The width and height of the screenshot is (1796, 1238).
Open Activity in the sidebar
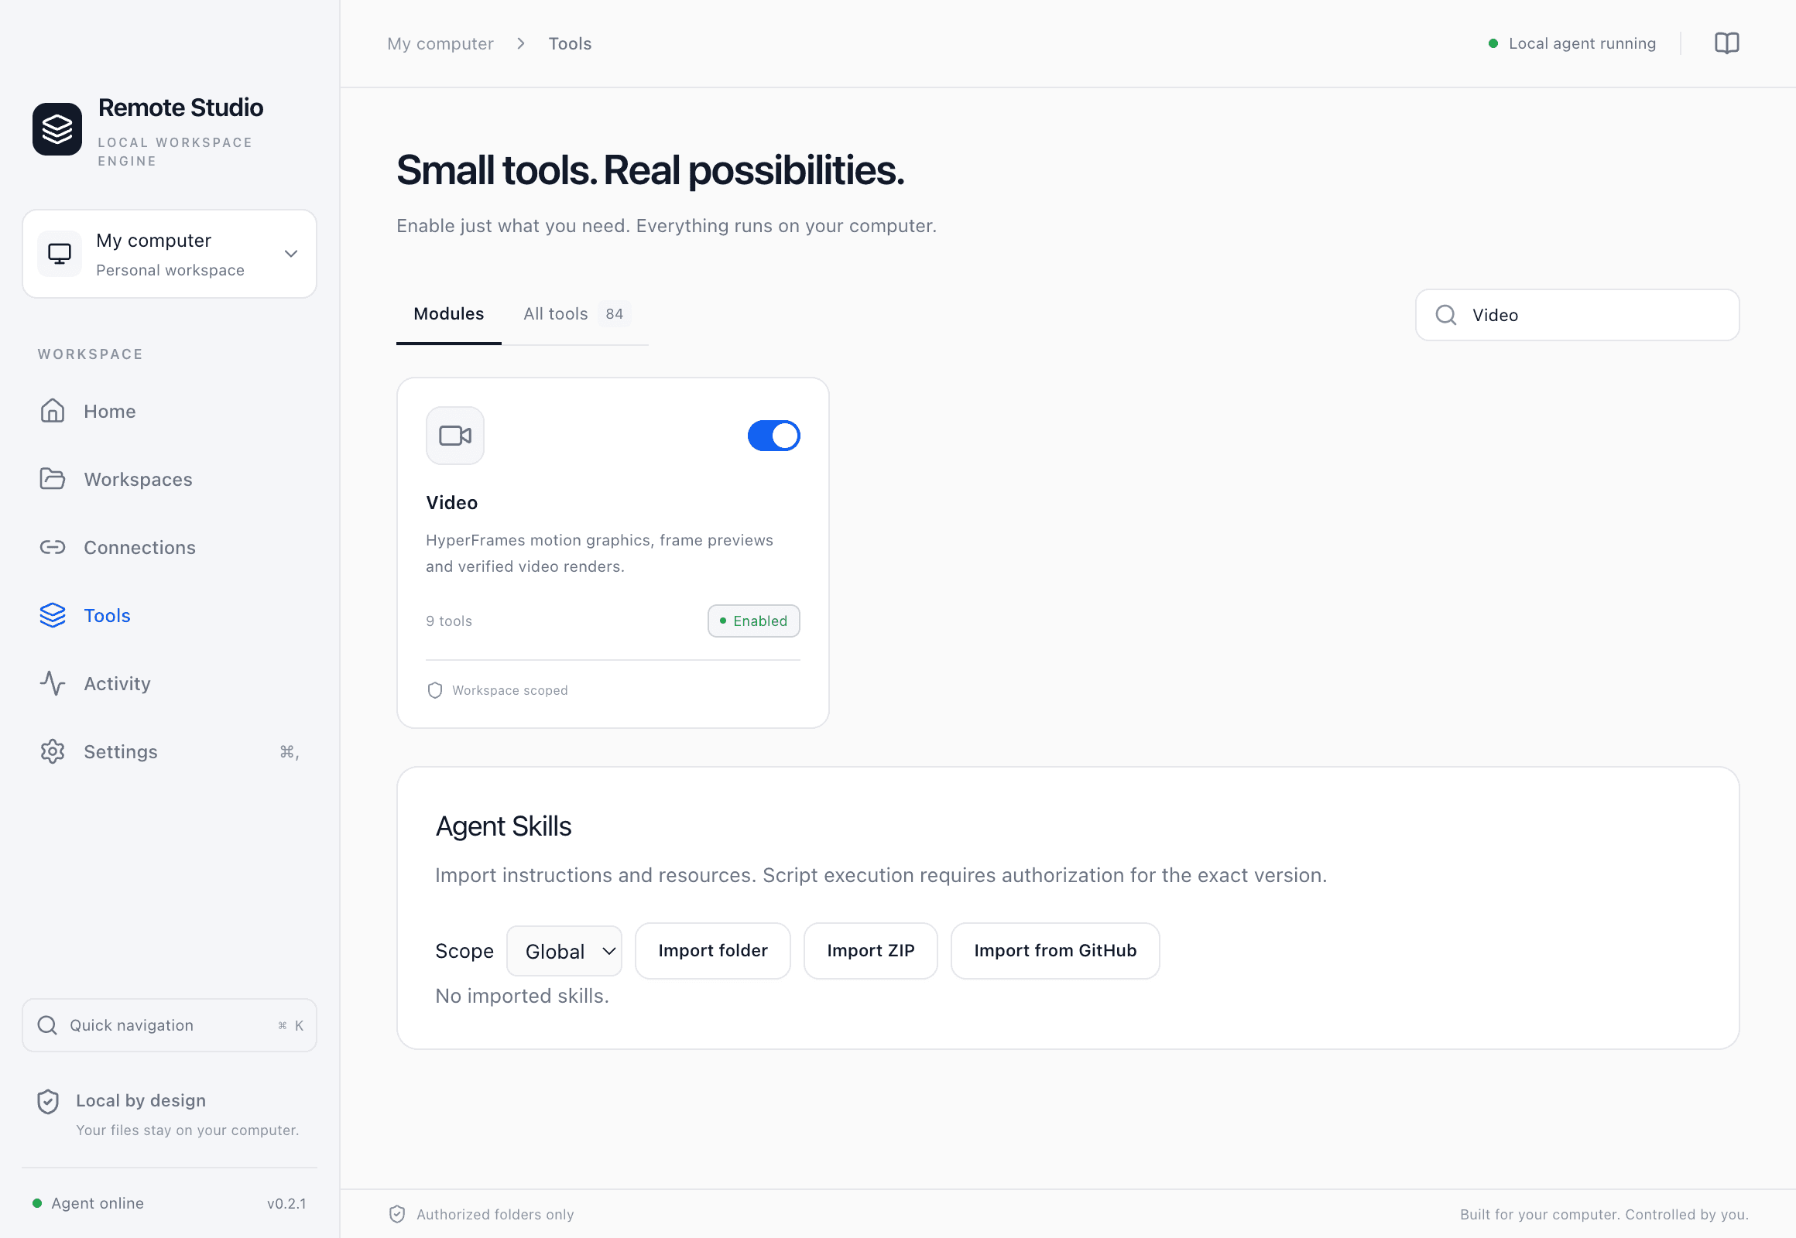pos(170,683)
